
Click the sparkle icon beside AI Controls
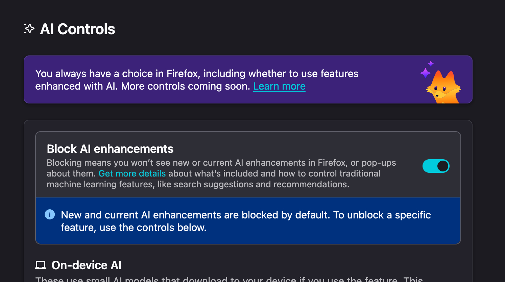(x=29, y=29)
